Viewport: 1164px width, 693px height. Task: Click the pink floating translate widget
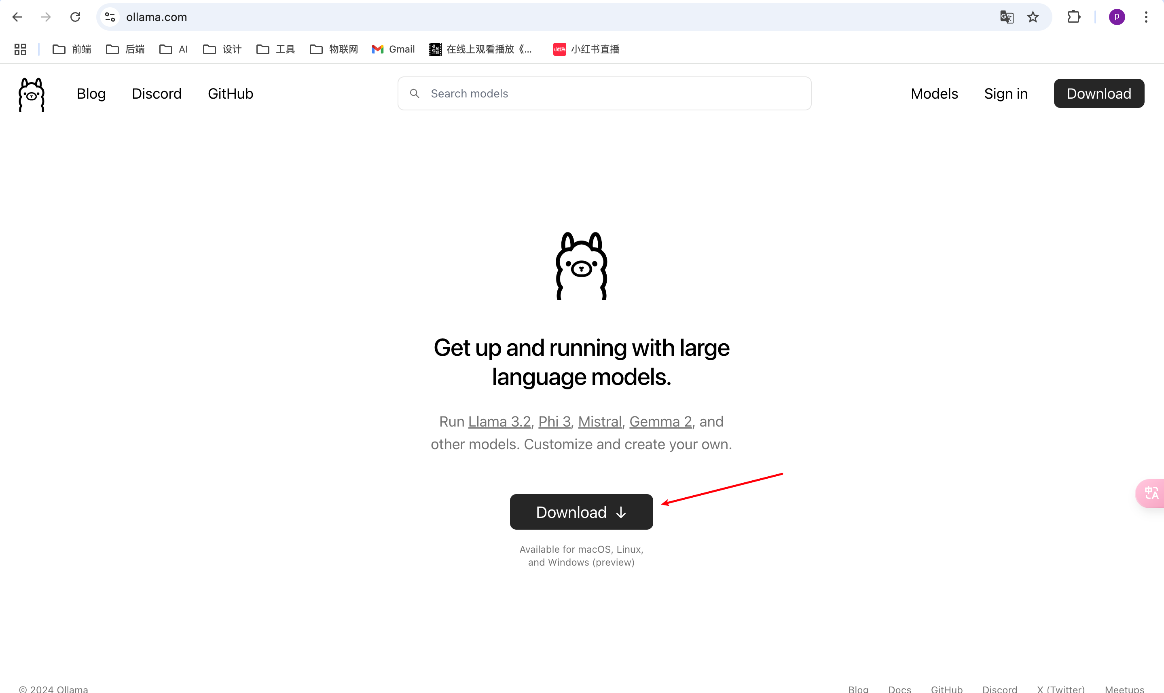(x=1151, y=493)
